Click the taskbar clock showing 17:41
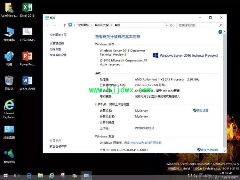The height and width of the screenshot is (180, 240). click(226, 173)
